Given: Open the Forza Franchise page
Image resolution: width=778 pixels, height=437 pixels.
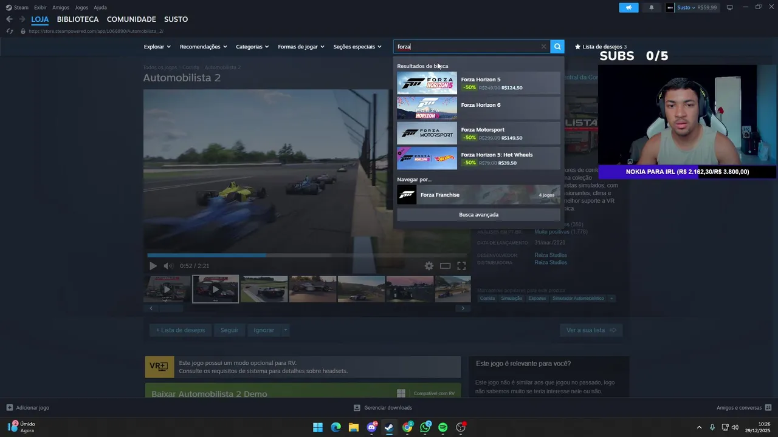Looking at the screenshot, I should pos(478,195).
